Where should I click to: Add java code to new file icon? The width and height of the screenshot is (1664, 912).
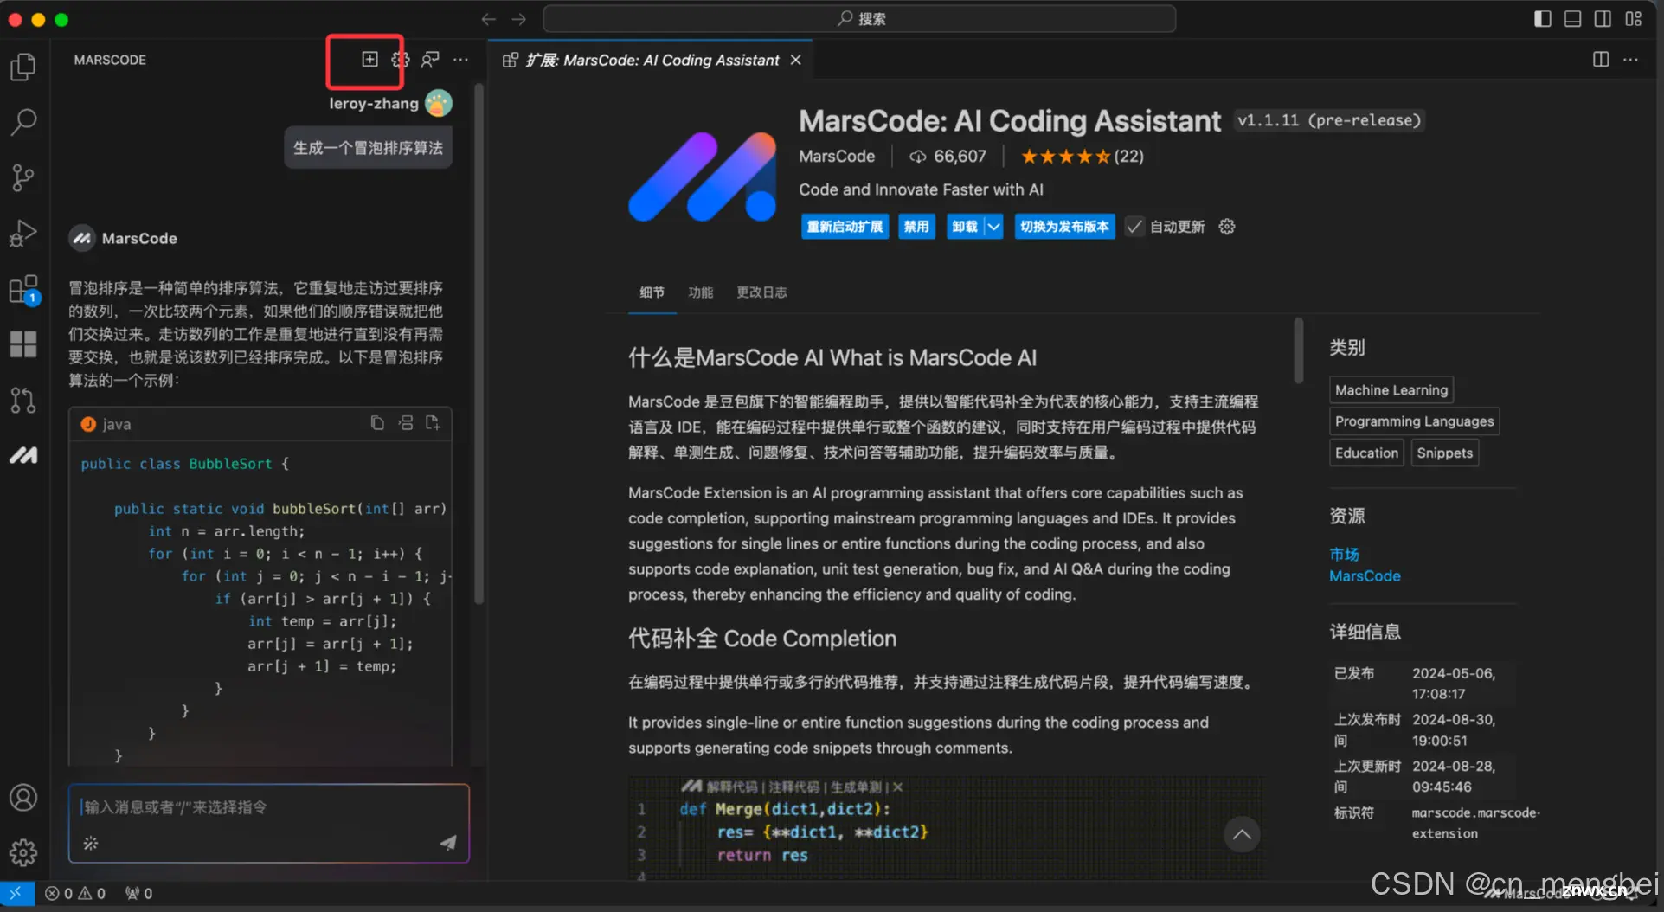click(x=433, y=423)
